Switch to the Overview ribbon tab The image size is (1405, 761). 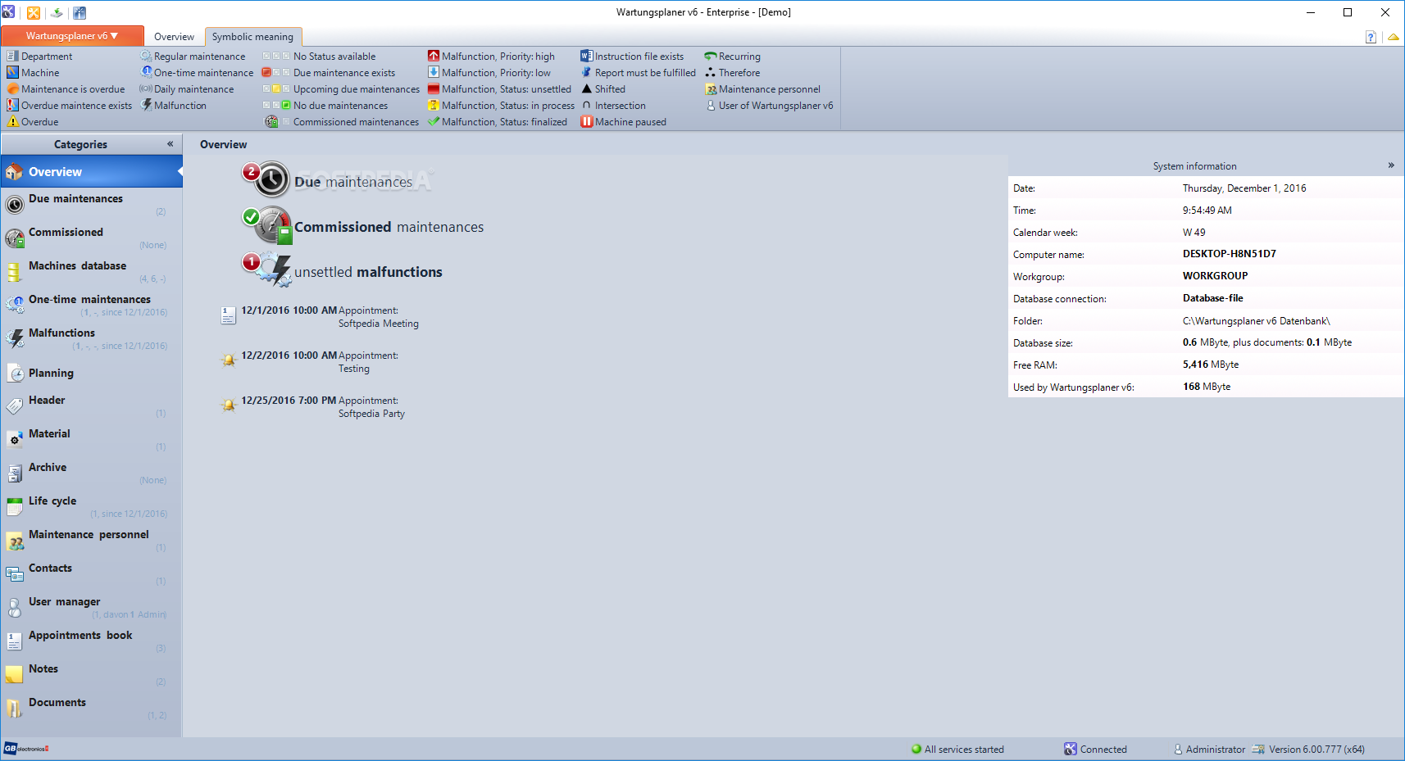click(174, 37)
